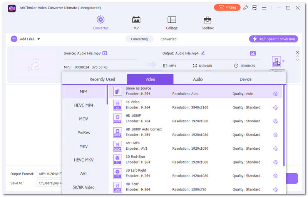Select the Video format tab

150,79
